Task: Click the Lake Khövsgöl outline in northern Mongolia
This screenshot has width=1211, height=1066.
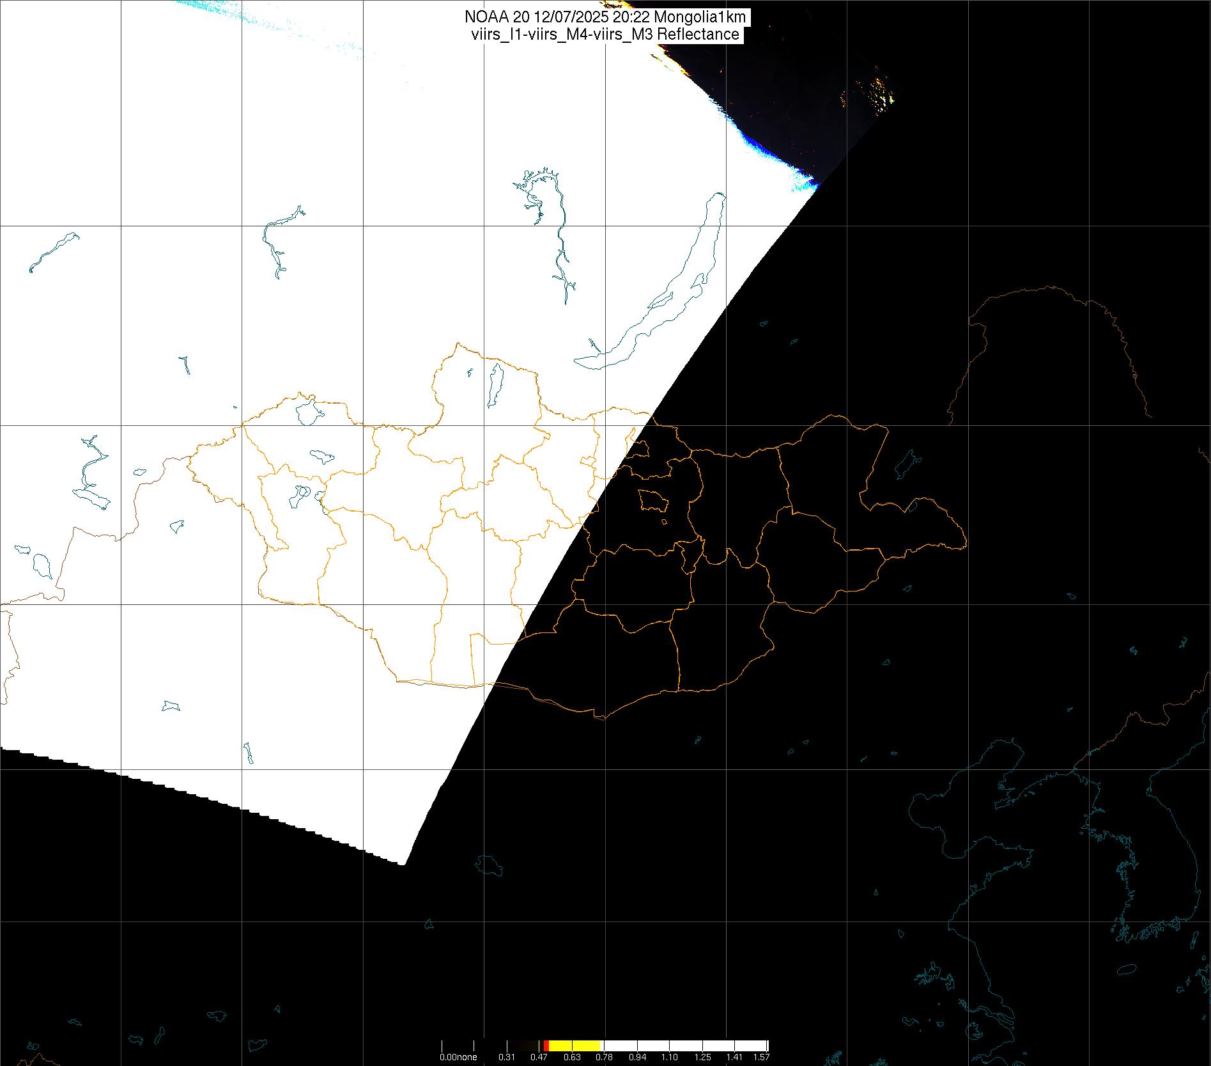Action: pos(495,386)
